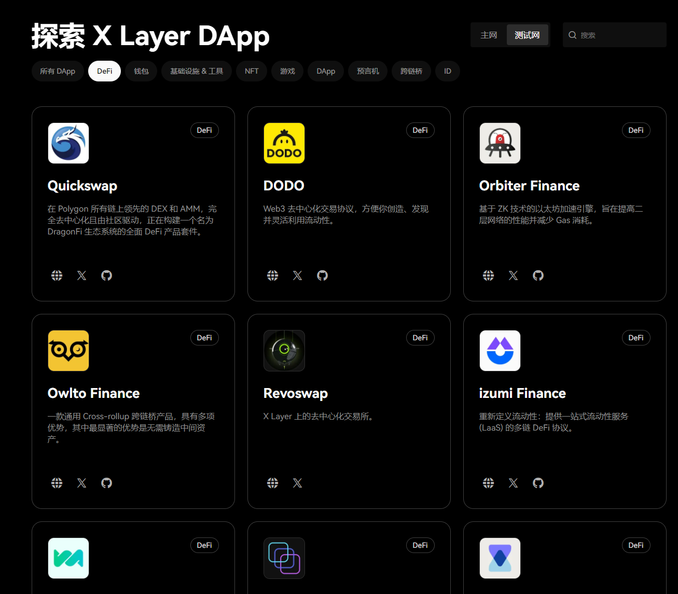Open Quickswap website globe icon

coord(57,275)
